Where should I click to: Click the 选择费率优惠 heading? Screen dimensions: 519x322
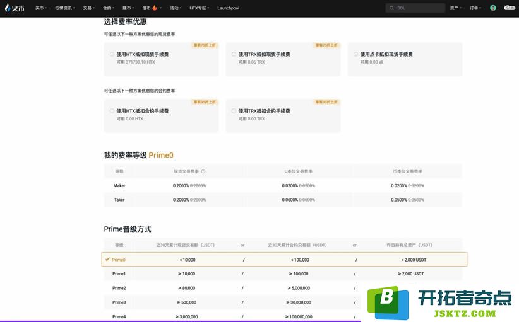(125, 22)
